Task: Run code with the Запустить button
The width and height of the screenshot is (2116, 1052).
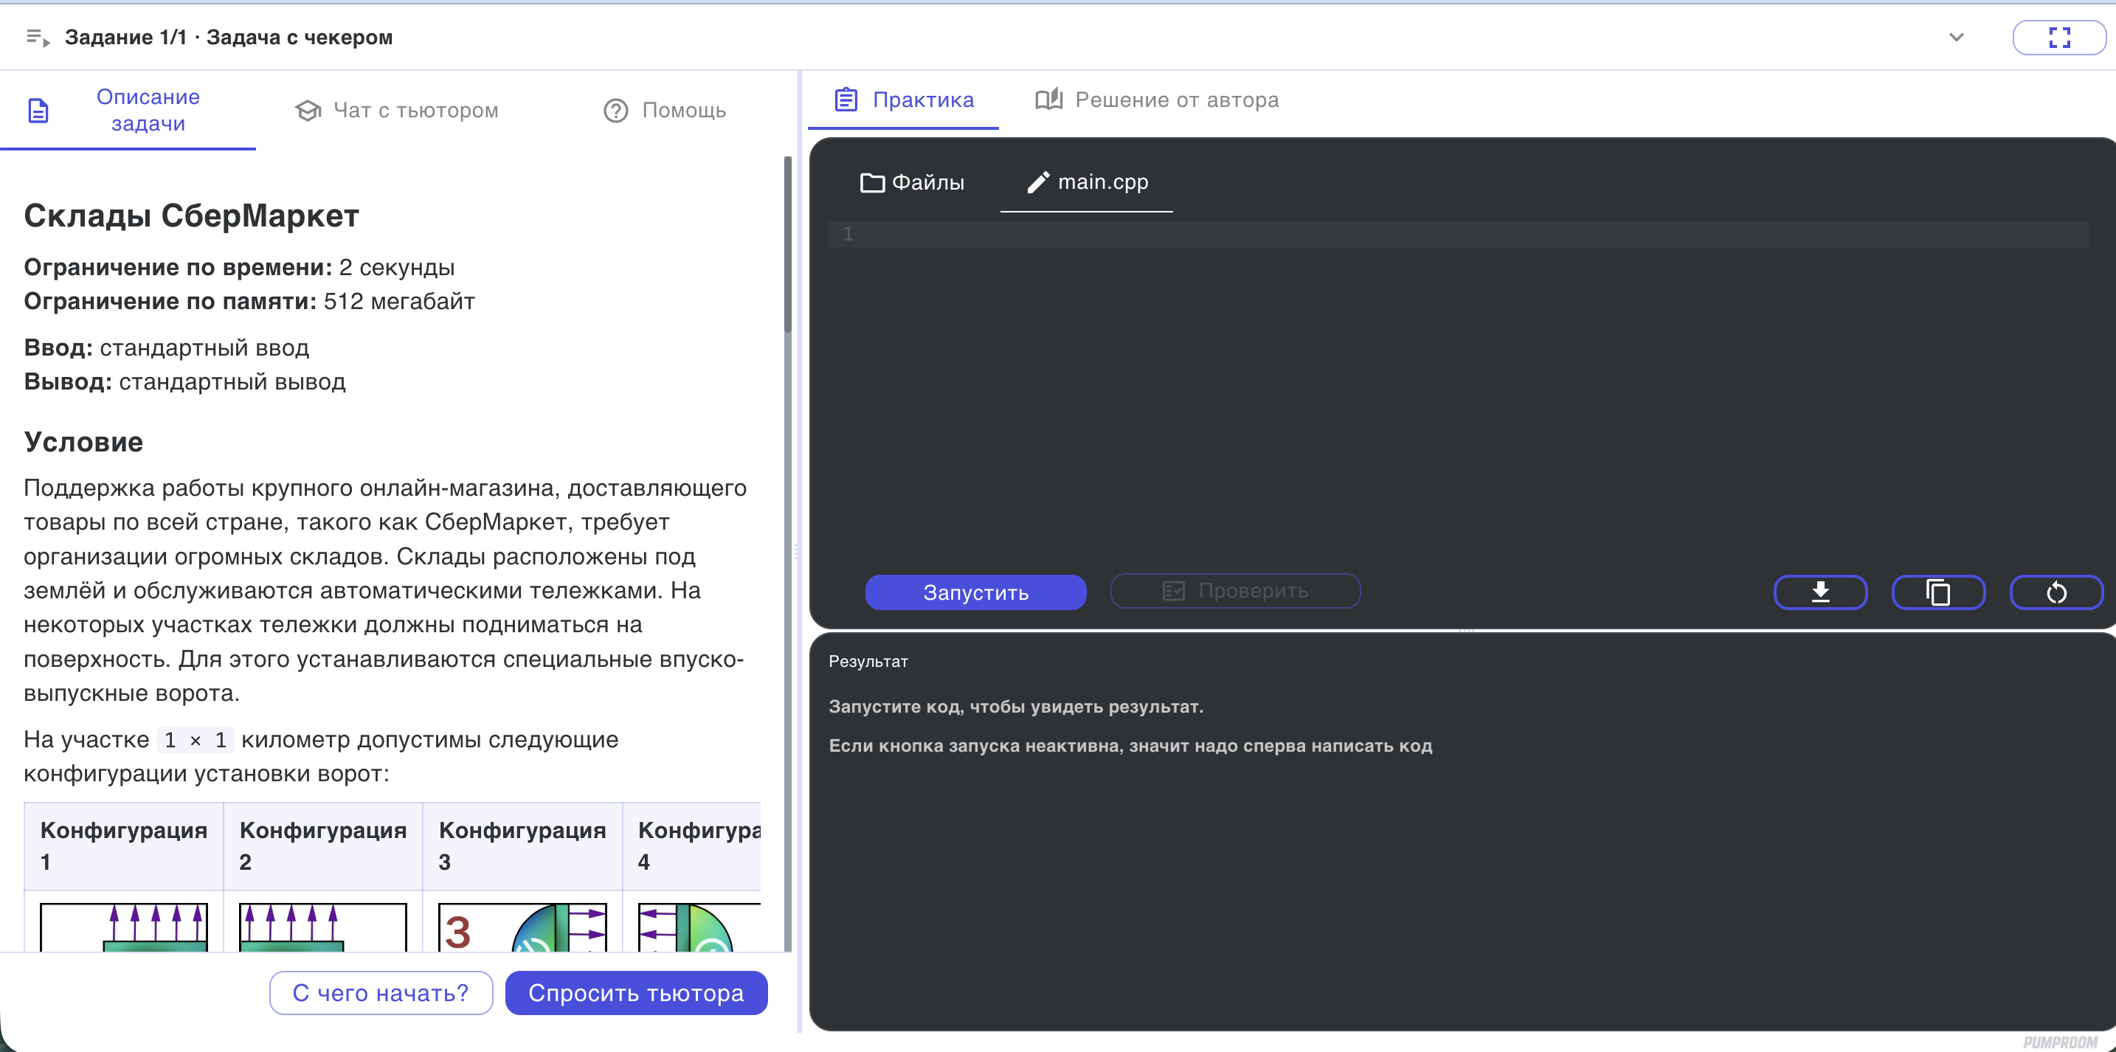Action: [x=976, y=592]
